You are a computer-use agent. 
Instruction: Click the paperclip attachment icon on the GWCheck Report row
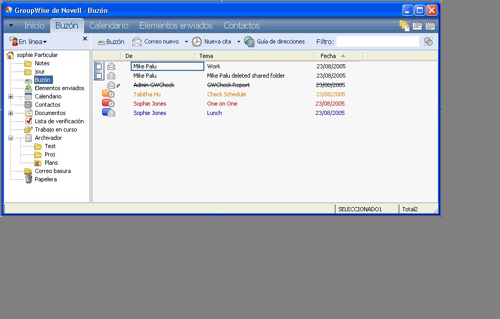(x=118, y=85)
